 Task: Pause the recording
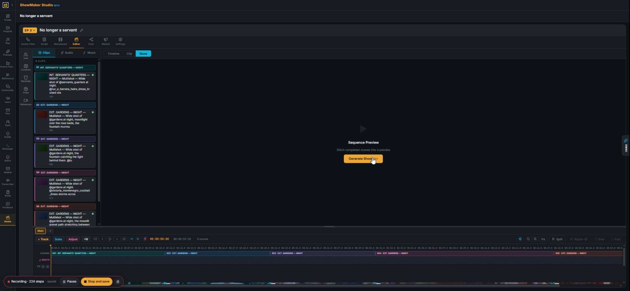(70, 281)
